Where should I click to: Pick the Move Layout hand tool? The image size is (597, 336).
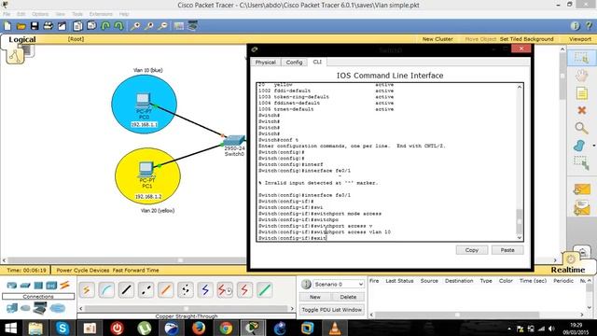tap(581, 76)
